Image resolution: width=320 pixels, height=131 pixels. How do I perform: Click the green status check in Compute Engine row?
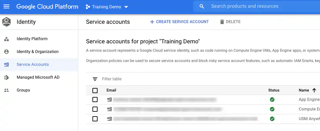[272, 109]
